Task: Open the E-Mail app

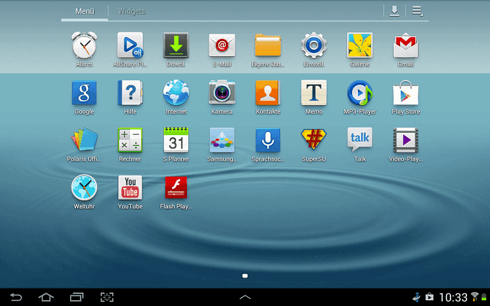Action: (x=222, y=46)
